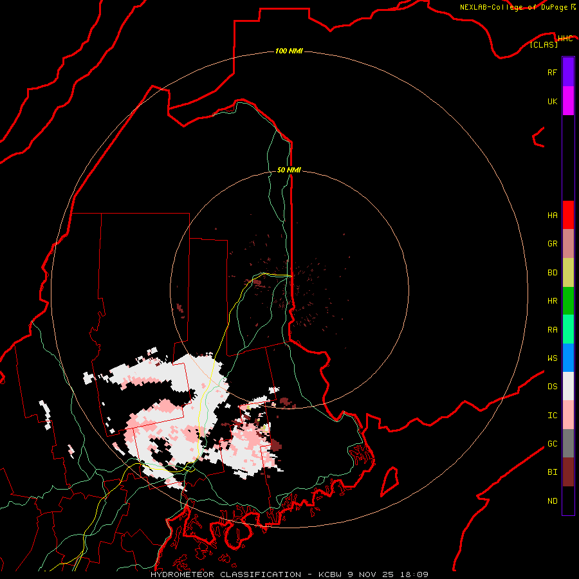Click the WS legend label
Viewport: 579px width, 579px height.
[552, 358]
